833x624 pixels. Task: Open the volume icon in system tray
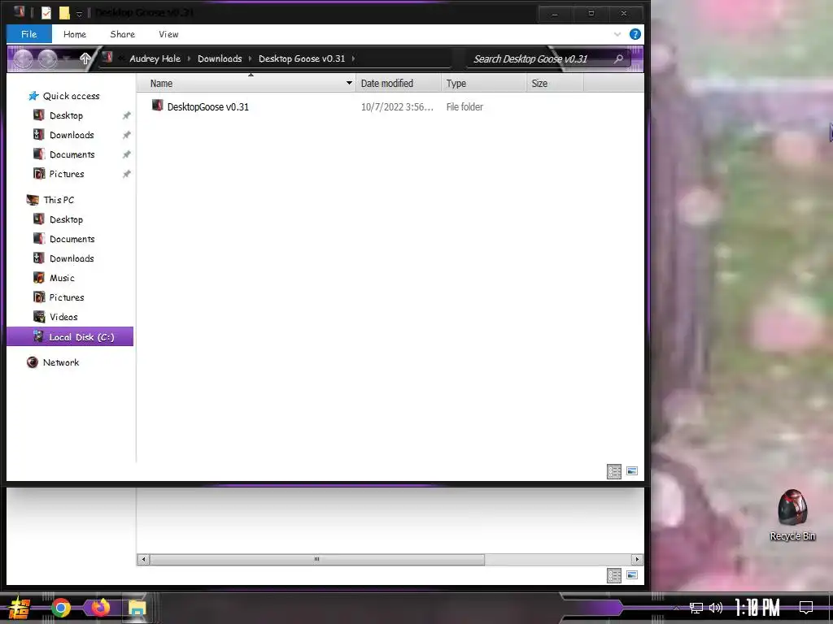pyautogui.click(x=716, y=608)
